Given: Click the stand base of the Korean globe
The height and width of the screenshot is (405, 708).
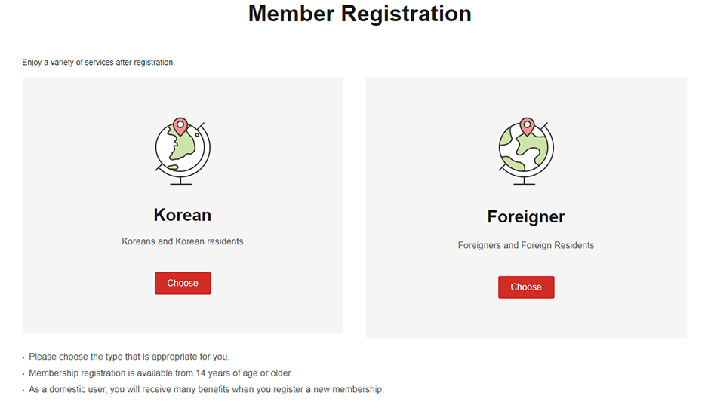Looking at the screenshot, I should pos(181,183).
